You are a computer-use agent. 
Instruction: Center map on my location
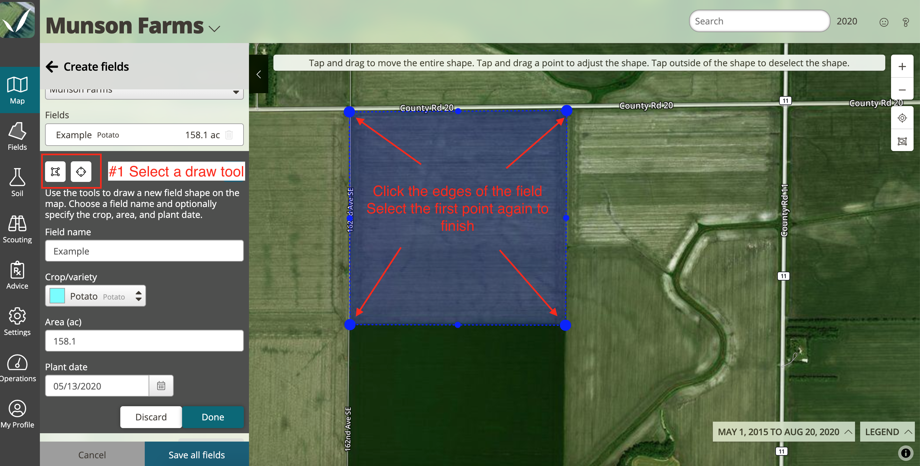(902, 118)
